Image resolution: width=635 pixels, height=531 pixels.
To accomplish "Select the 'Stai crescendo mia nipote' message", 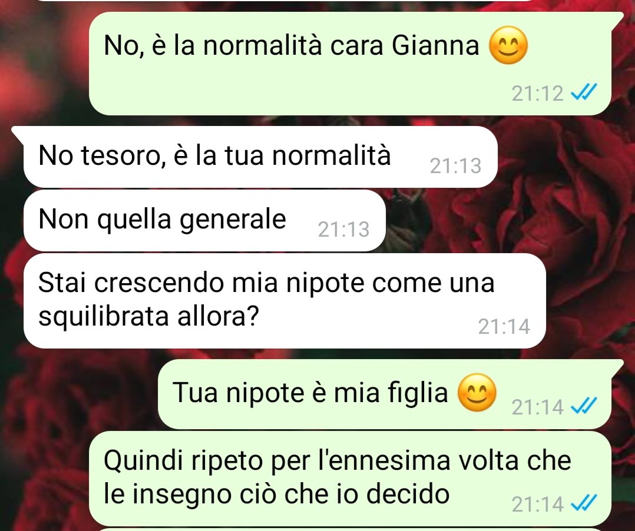I will pos(285,301).
